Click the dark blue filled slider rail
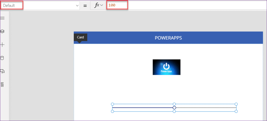 click(142, 108)
